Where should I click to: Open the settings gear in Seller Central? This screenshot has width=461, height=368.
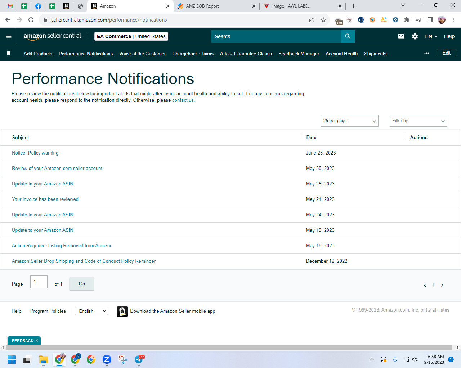click(x=415, y=36)
